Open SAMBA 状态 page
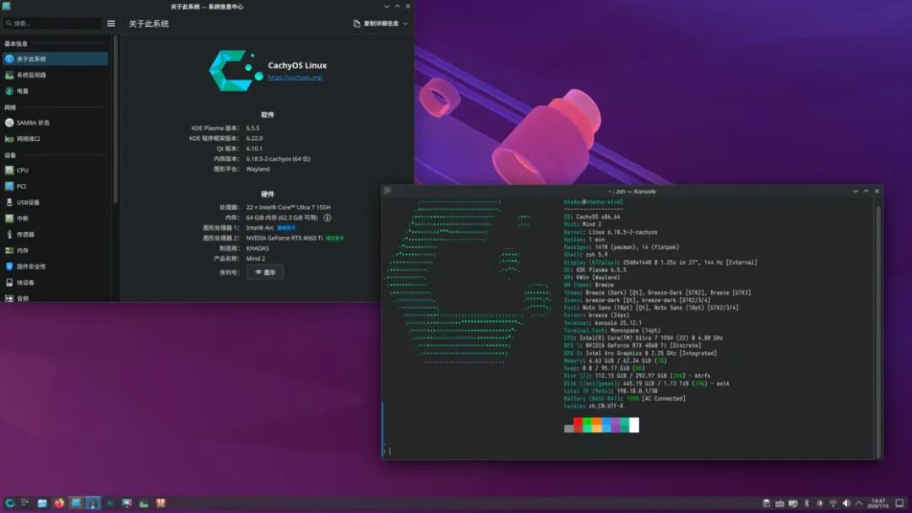Image resolution: width=912 pixels, height=513 pixels. 55,122
